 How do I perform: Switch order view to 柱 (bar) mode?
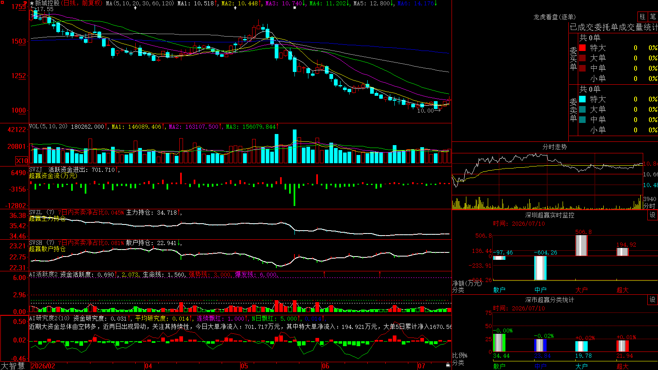tap(642, 17)
